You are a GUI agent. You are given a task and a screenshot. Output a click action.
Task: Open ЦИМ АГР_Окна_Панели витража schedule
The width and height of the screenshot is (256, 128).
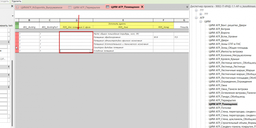[x=228, y=89]
